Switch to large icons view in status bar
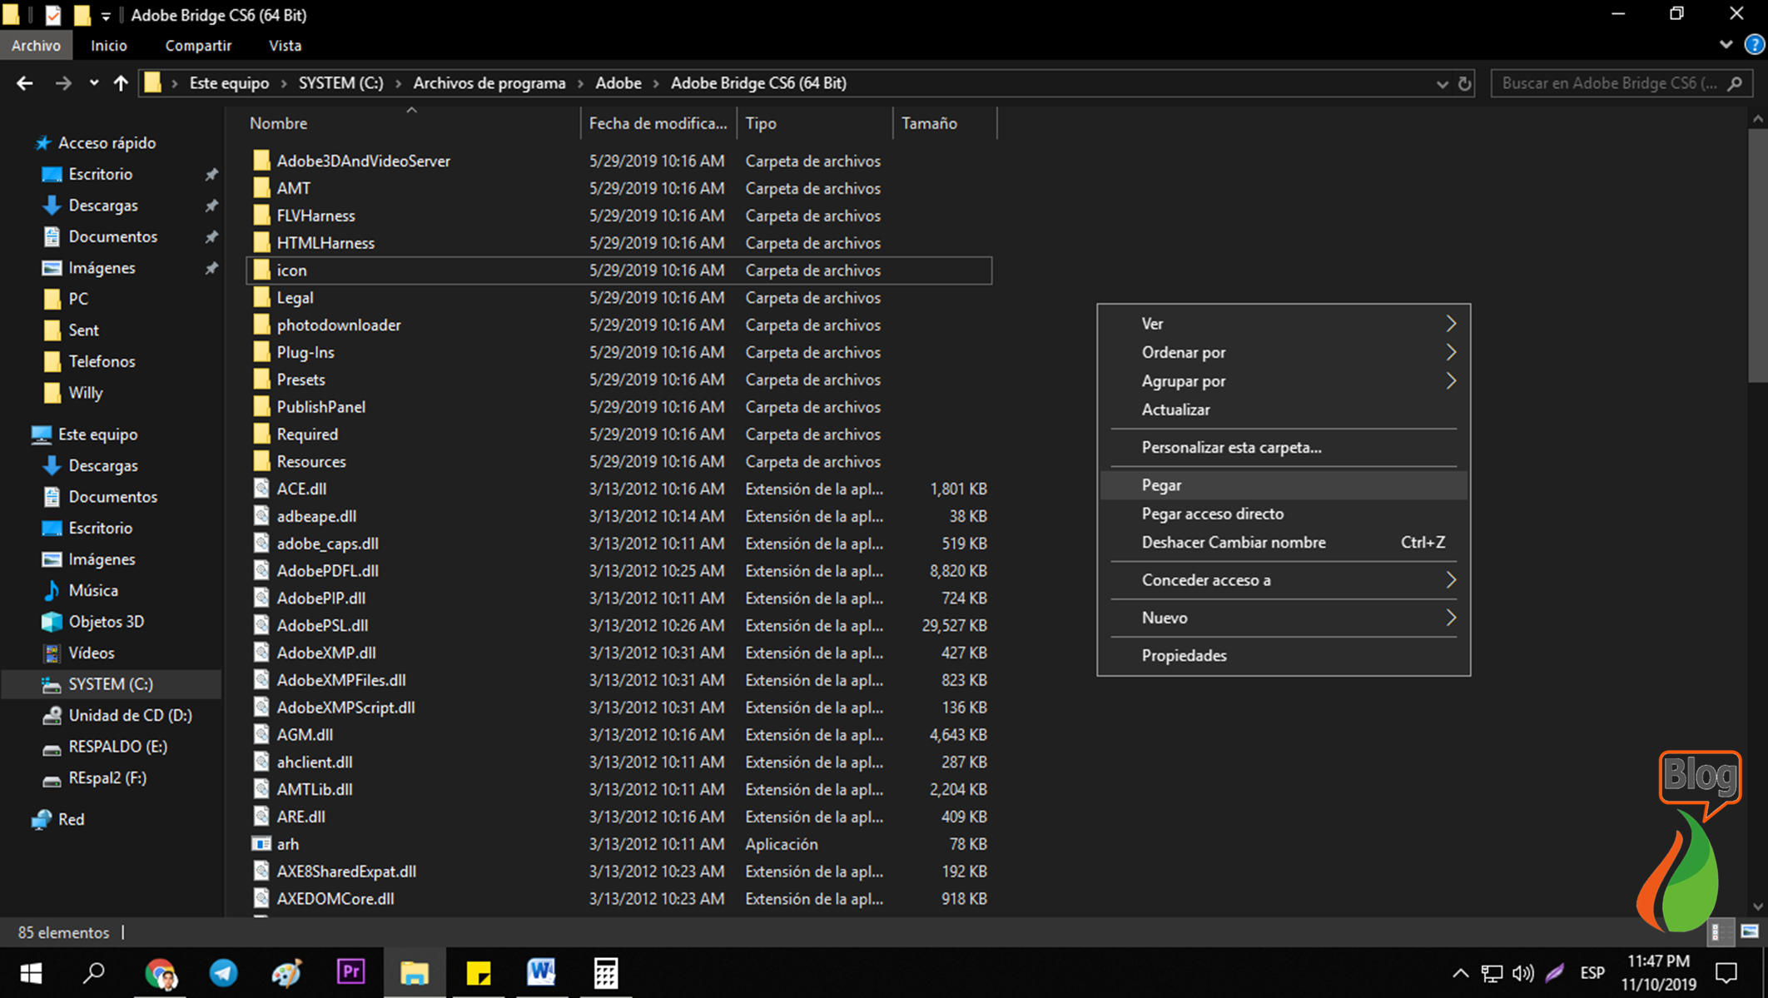The image size is (1768, 998). coord(1749,932)
